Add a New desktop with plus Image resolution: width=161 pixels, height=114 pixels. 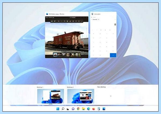(x=111, y=96)
